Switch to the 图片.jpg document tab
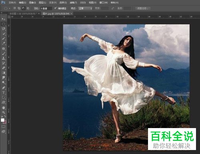 pyautogui.click(x=56, y=14)
